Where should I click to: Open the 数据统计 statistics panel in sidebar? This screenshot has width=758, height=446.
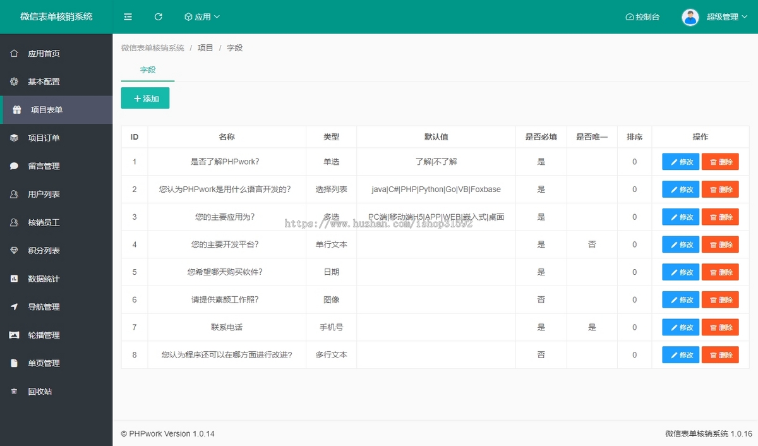coord(39,279)
